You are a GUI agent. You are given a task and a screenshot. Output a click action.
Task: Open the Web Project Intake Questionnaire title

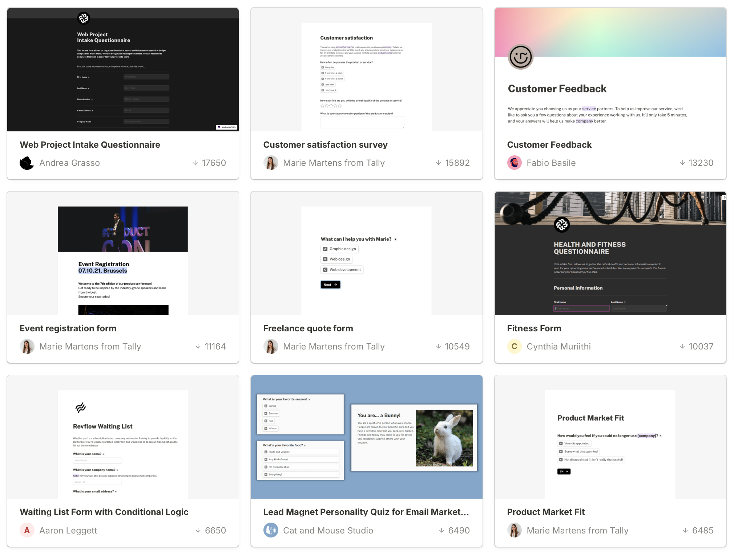click(x=90, y=145)
